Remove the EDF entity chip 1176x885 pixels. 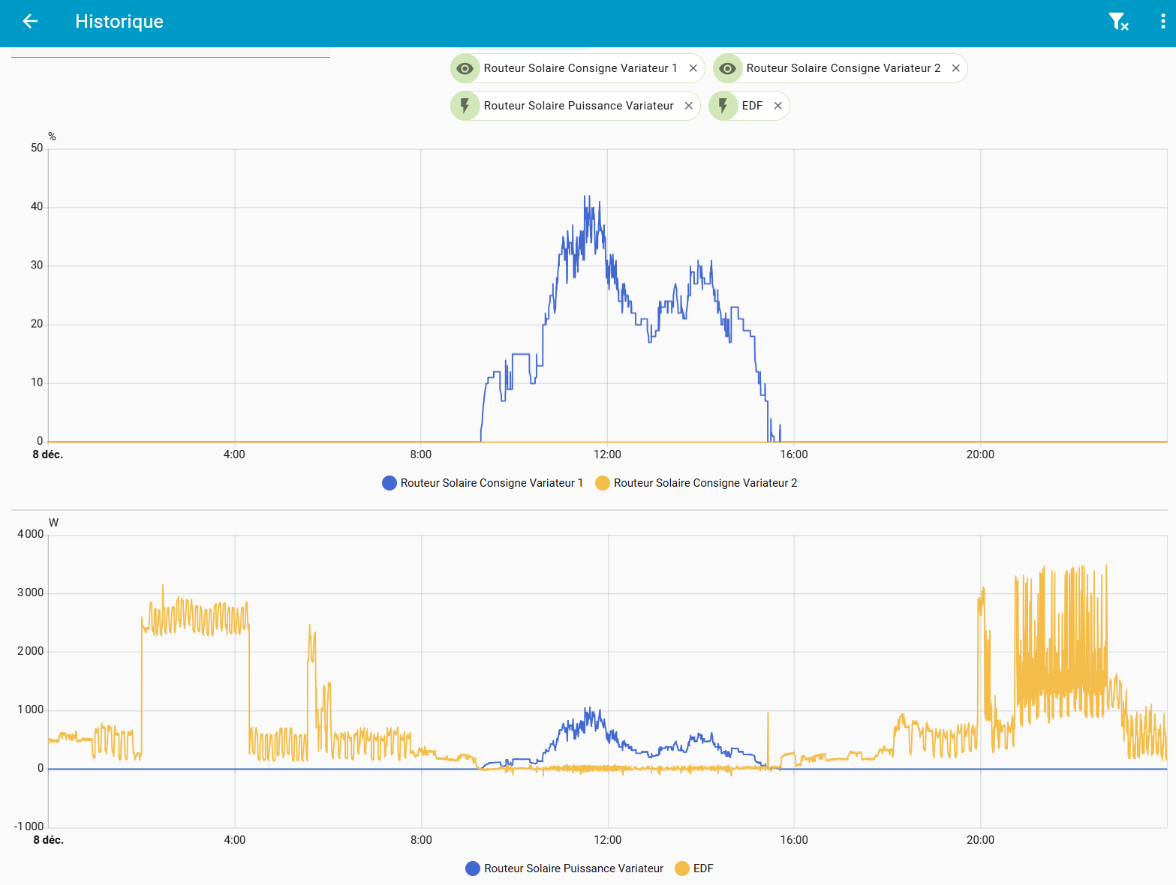click(777, 106)
